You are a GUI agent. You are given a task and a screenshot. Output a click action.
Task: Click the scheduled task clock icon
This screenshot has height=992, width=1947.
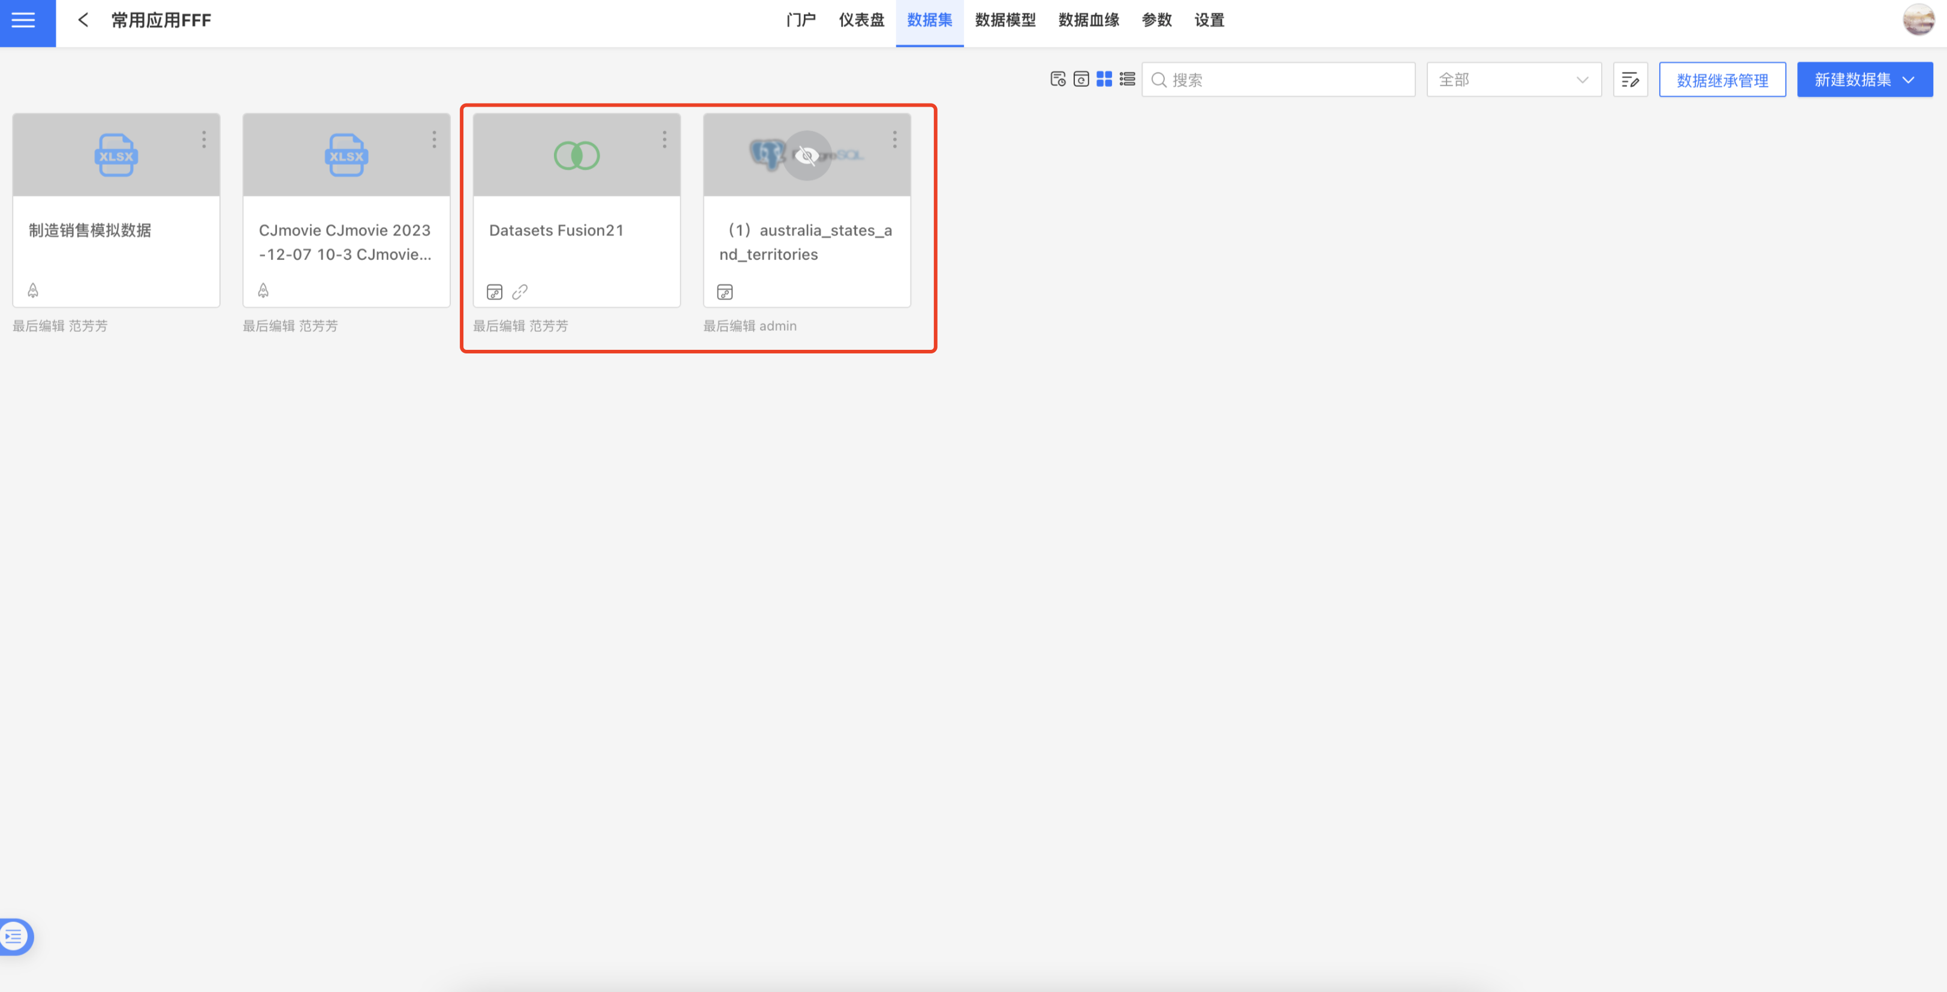point(1057,79)
